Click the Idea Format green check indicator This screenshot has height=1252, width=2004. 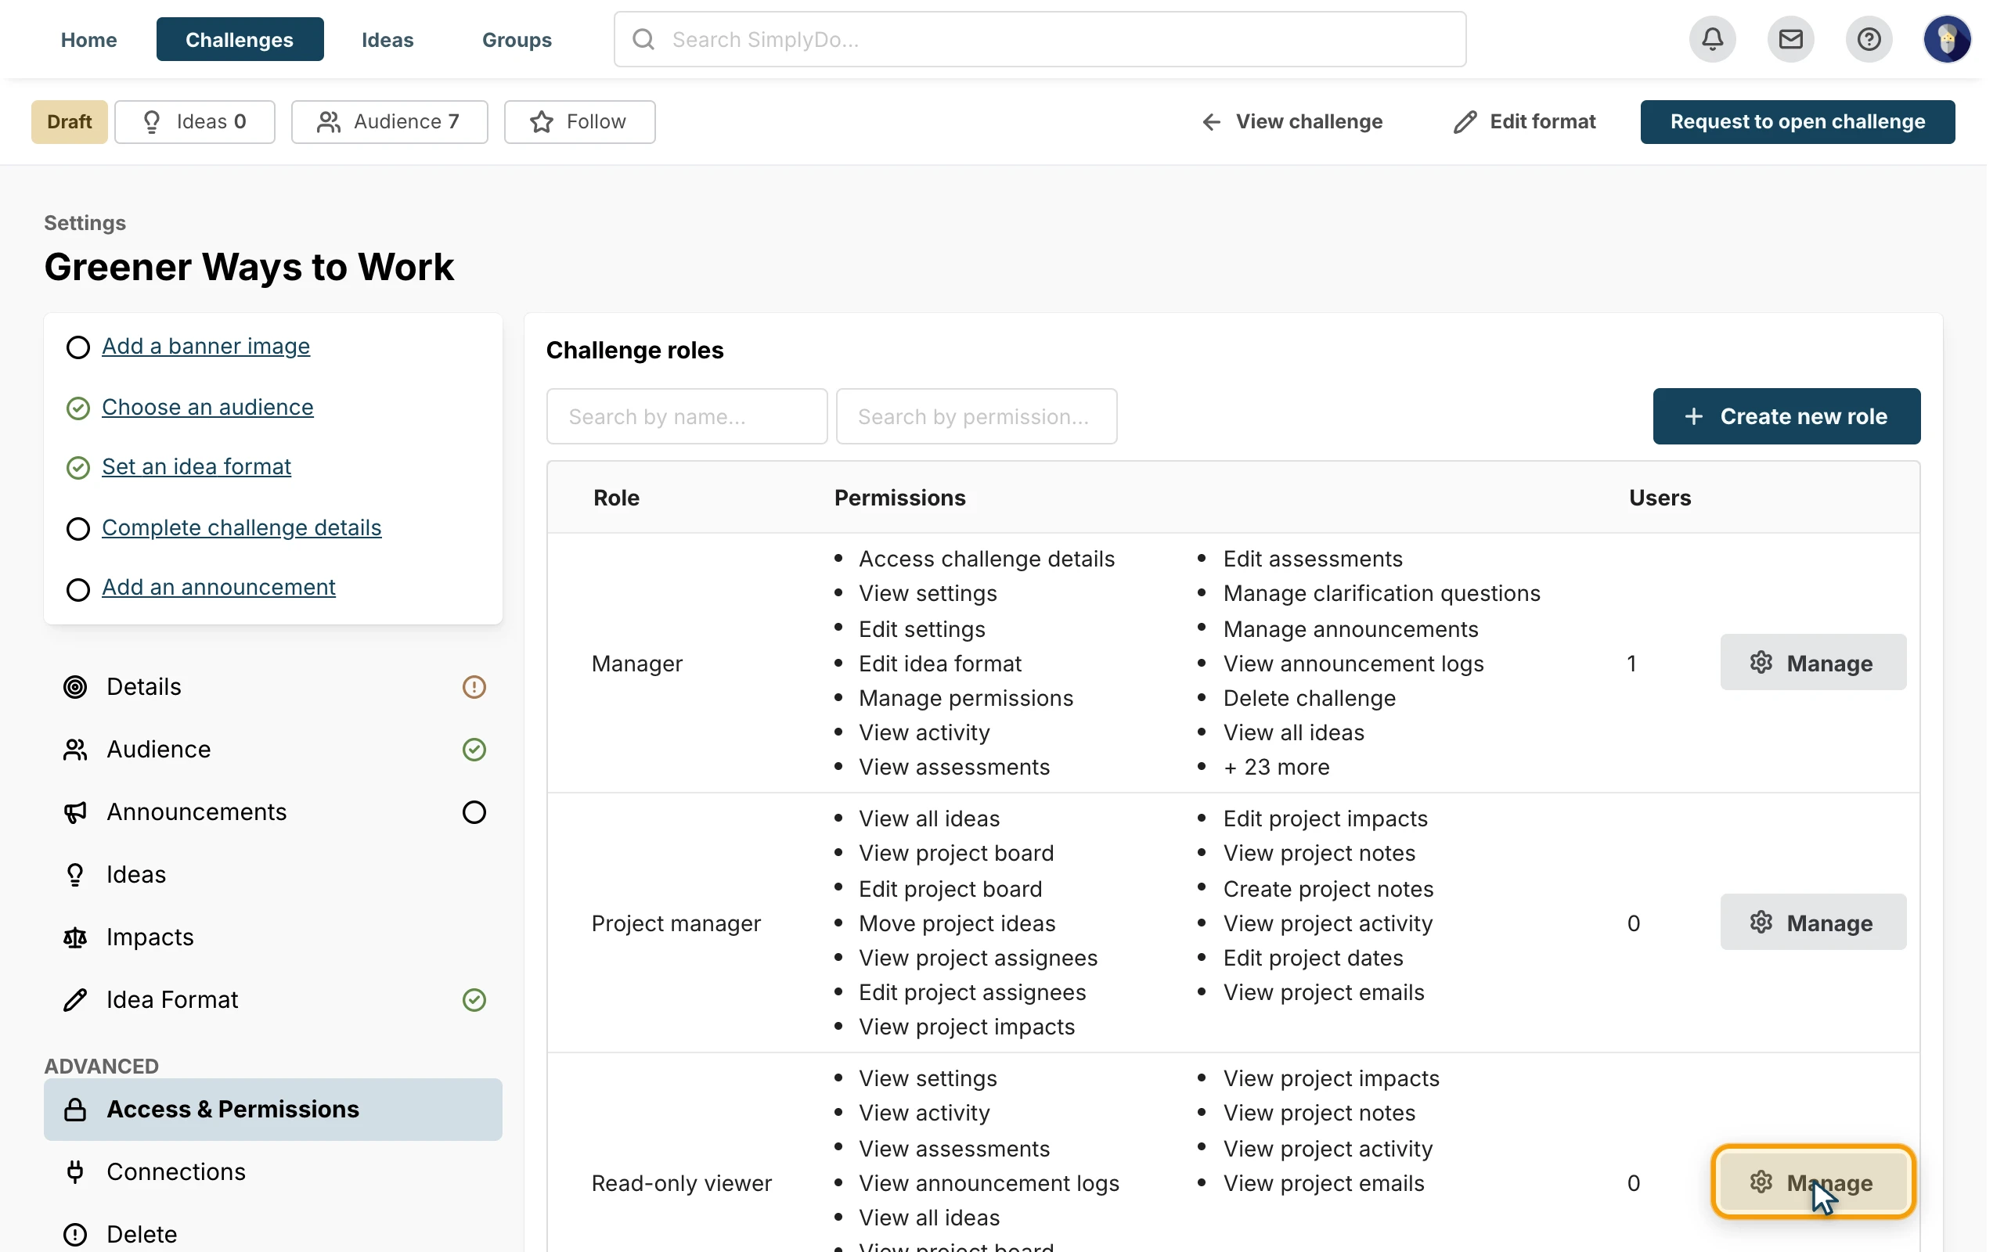point(474,999)
